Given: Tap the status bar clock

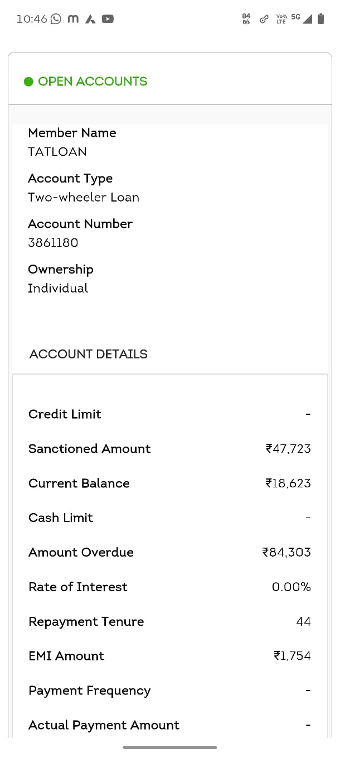Looking at the screenshot, I should coord(32,19).
